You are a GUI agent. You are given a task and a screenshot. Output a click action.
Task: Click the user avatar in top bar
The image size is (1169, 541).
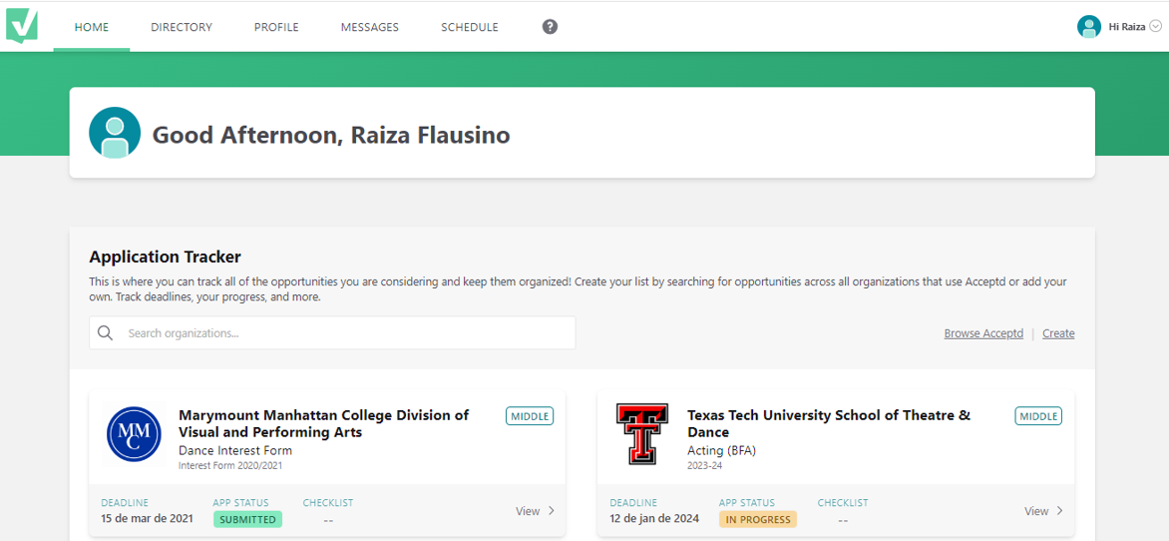1088,27
